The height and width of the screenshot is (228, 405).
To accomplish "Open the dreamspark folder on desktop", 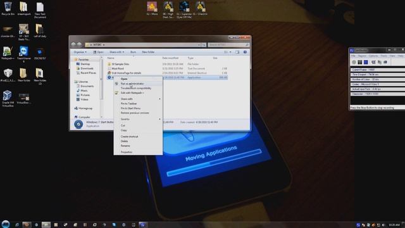I will tap(24, 8).
